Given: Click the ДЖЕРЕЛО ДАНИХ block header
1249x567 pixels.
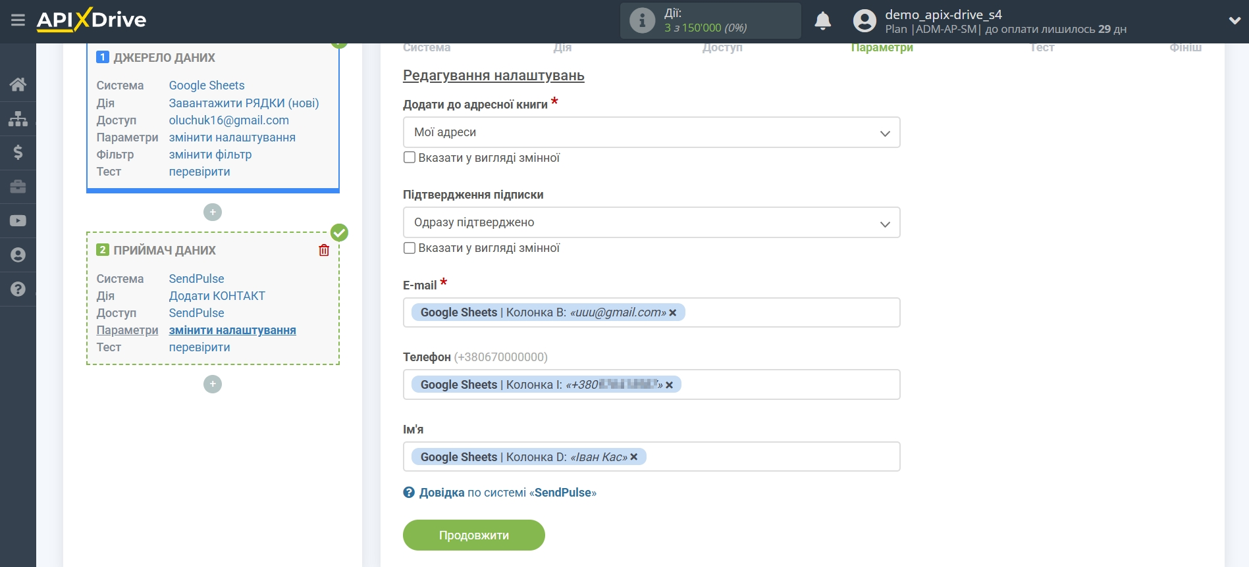Looking at the screenshot, I should (x=164, y=58).
